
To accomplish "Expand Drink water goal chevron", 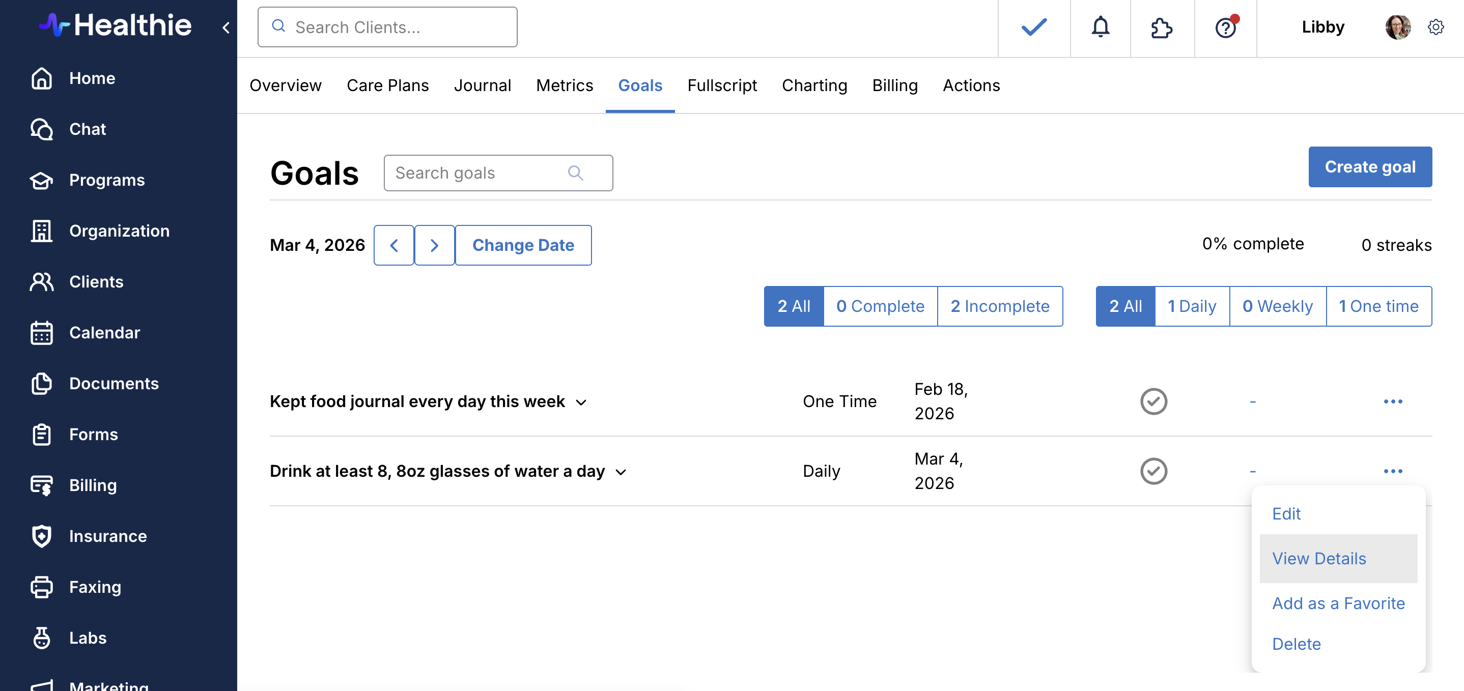I will 621,472.
